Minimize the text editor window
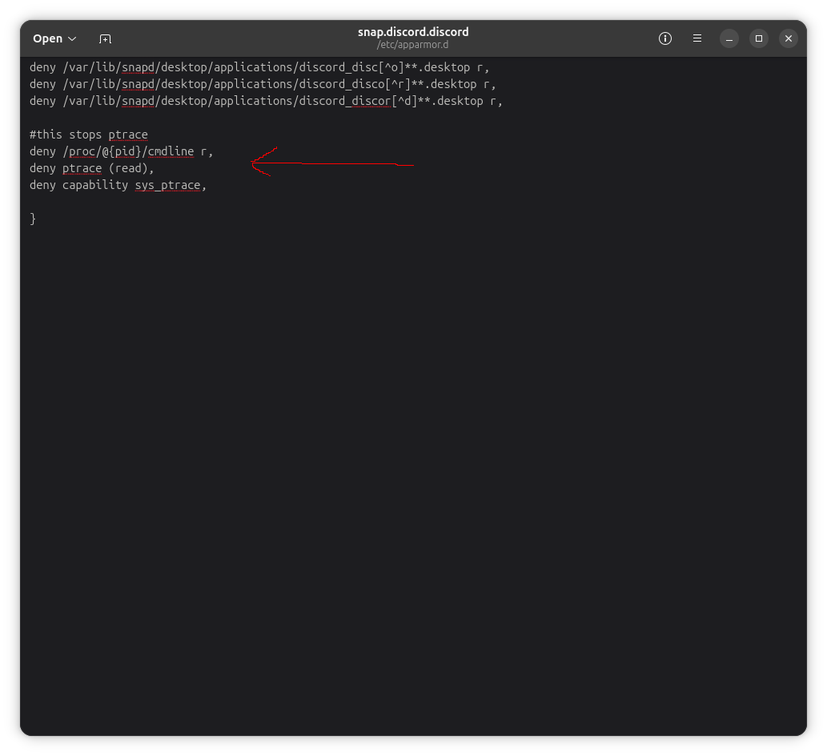The image size is (827, 756). tap(728, 38)
